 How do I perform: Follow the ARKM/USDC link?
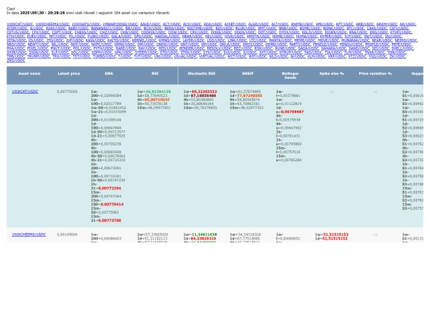point(387,24)
